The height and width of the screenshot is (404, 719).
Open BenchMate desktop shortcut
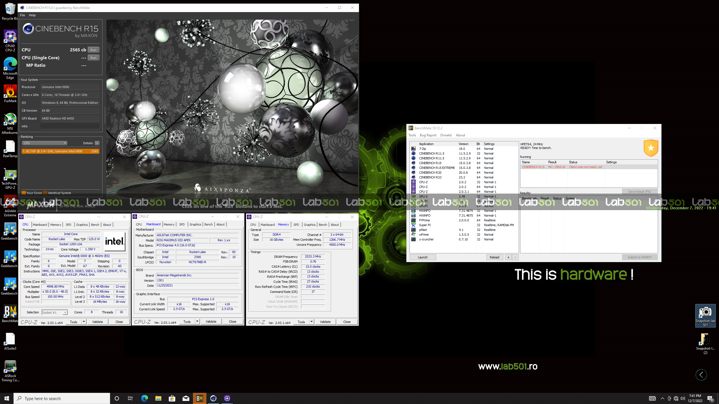(10, 314)
